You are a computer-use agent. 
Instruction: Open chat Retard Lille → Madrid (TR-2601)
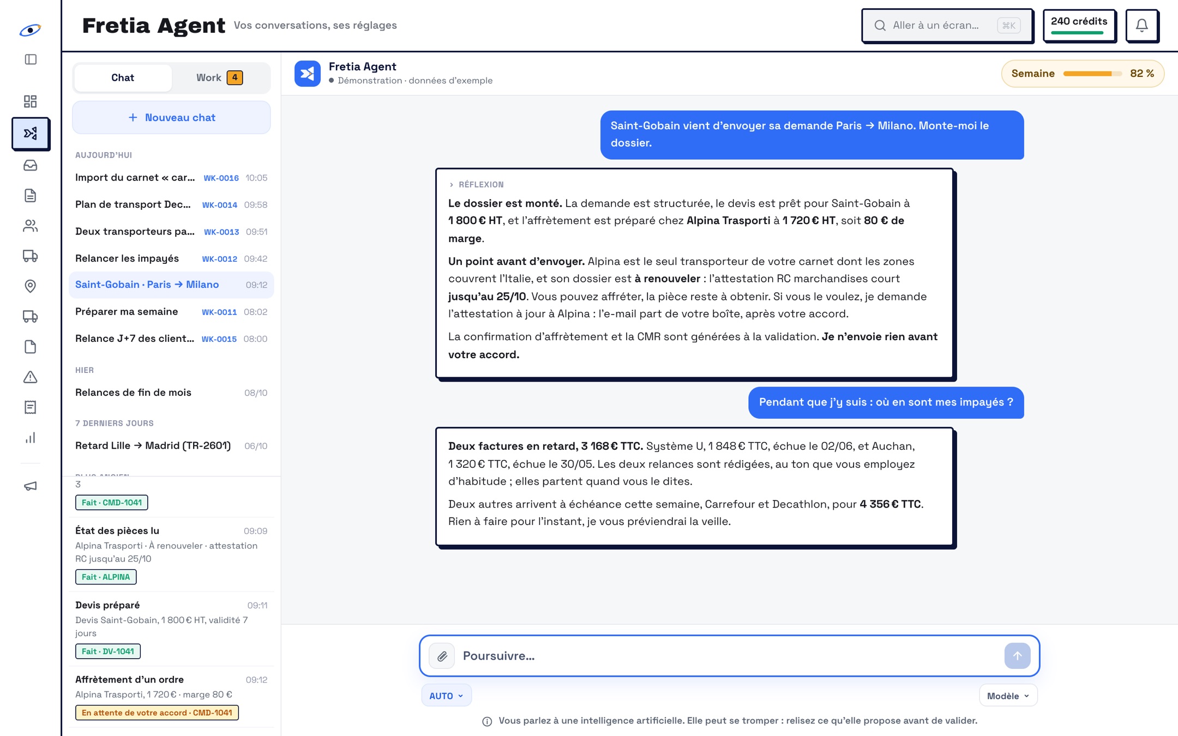(171, 446)
